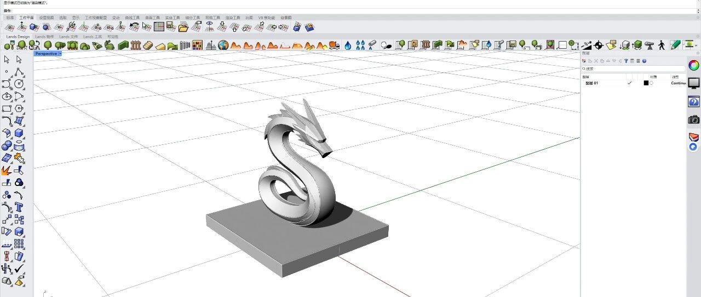The height and width of the screenshot is (297, 701).
Task: Click the telescope camera icon
Action: [x=649, y=45]
